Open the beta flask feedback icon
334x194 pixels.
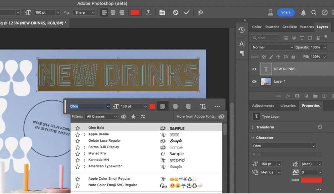270,13
